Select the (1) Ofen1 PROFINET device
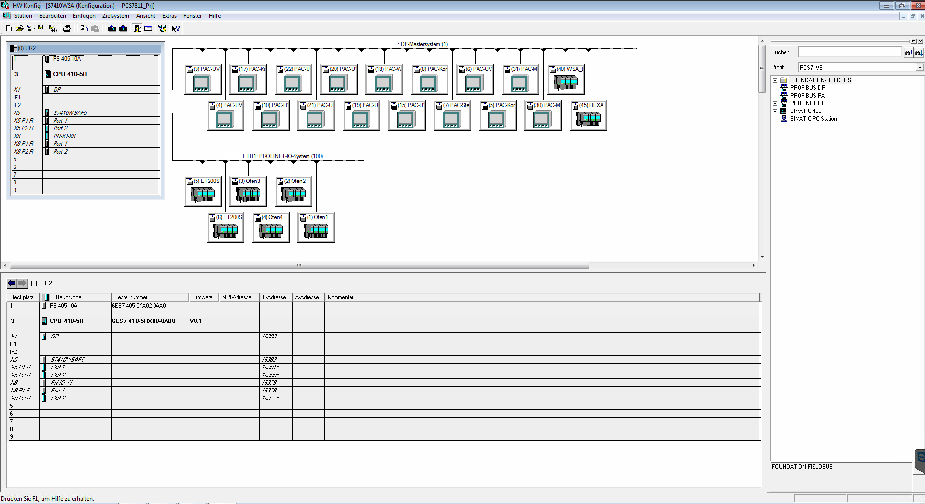 point(316,228)
